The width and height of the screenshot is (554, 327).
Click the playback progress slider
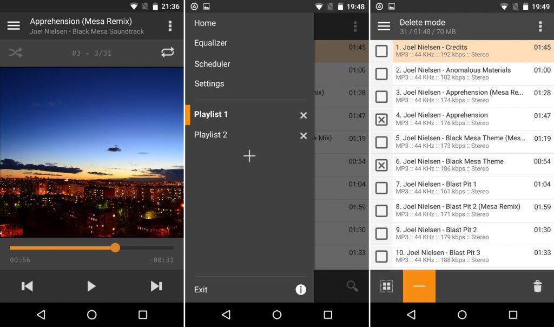coord(115,248)
